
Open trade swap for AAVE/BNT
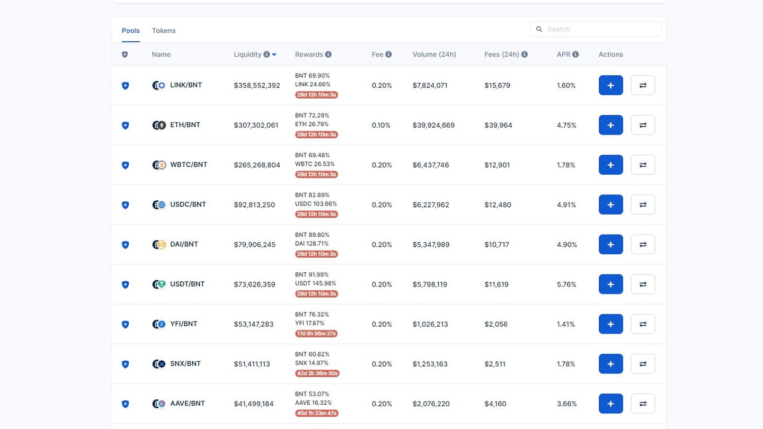(643, 404)
